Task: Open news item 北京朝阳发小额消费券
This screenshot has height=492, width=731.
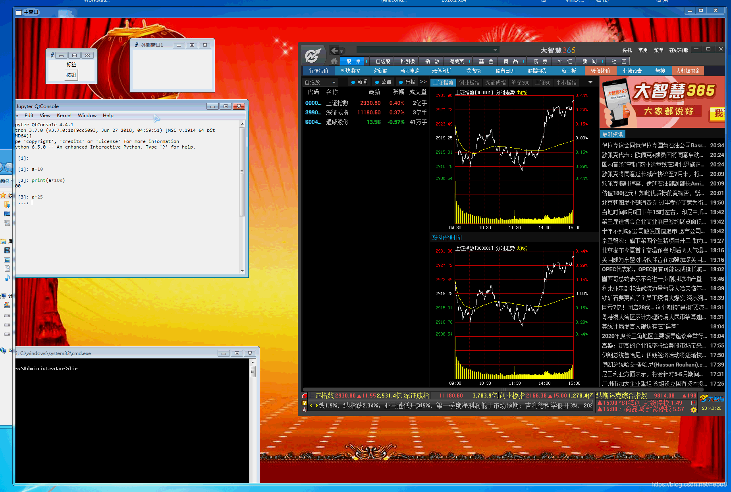Action: point(662,203)
